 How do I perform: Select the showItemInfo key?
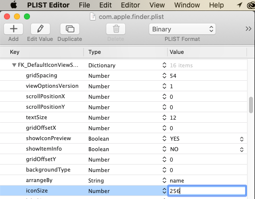[44, 149]
